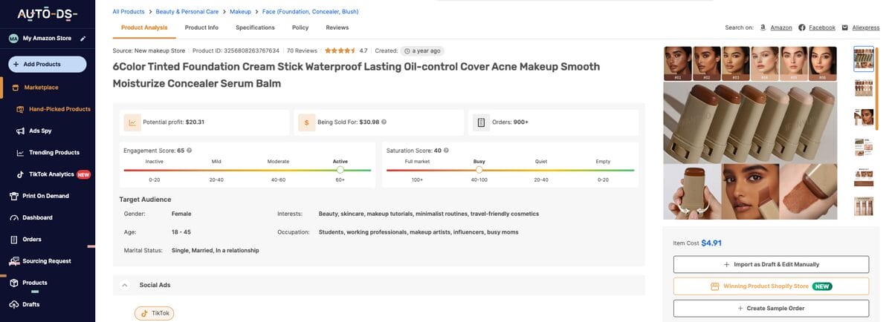The image size is (892, 322).
Task: Click the AutoDS logo
Action: pos(48,15)
